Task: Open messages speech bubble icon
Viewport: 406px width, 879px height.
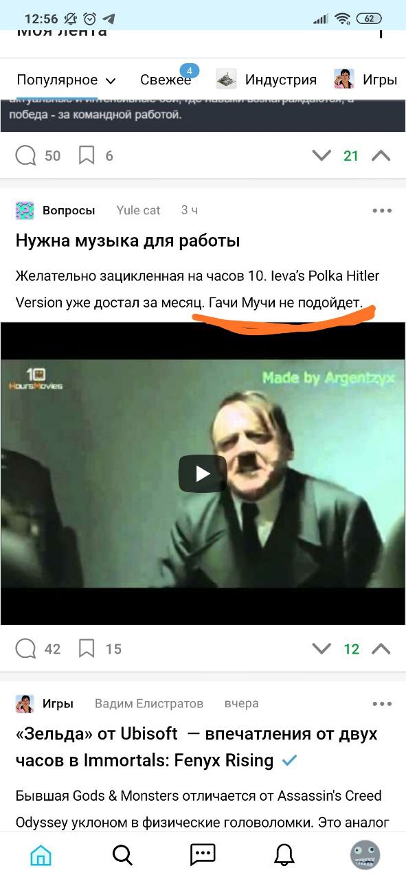Action: coord(203,855)
